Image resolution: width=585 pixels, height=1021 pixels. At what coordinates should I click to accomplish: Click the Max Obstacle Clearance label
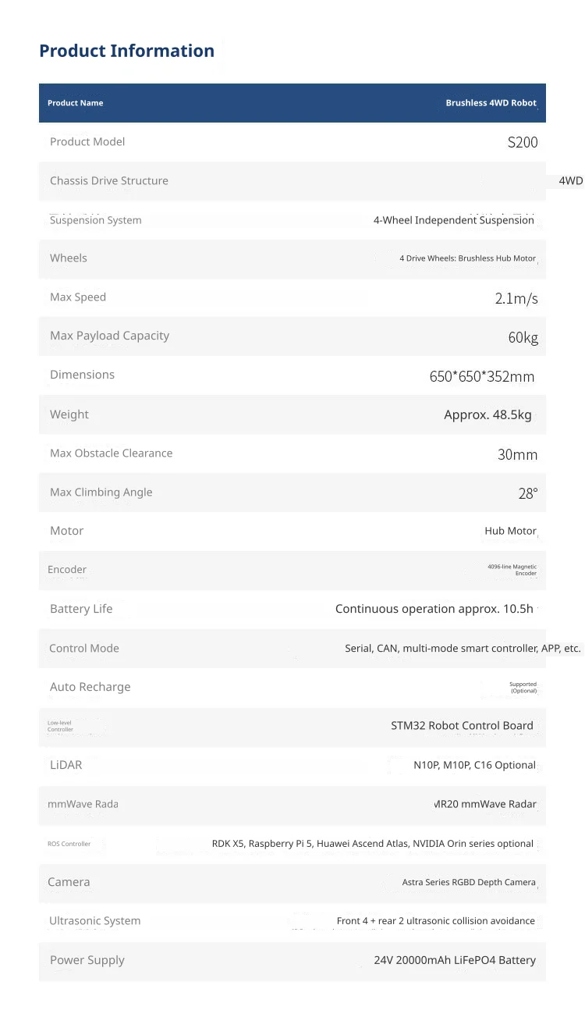(111, 453)
